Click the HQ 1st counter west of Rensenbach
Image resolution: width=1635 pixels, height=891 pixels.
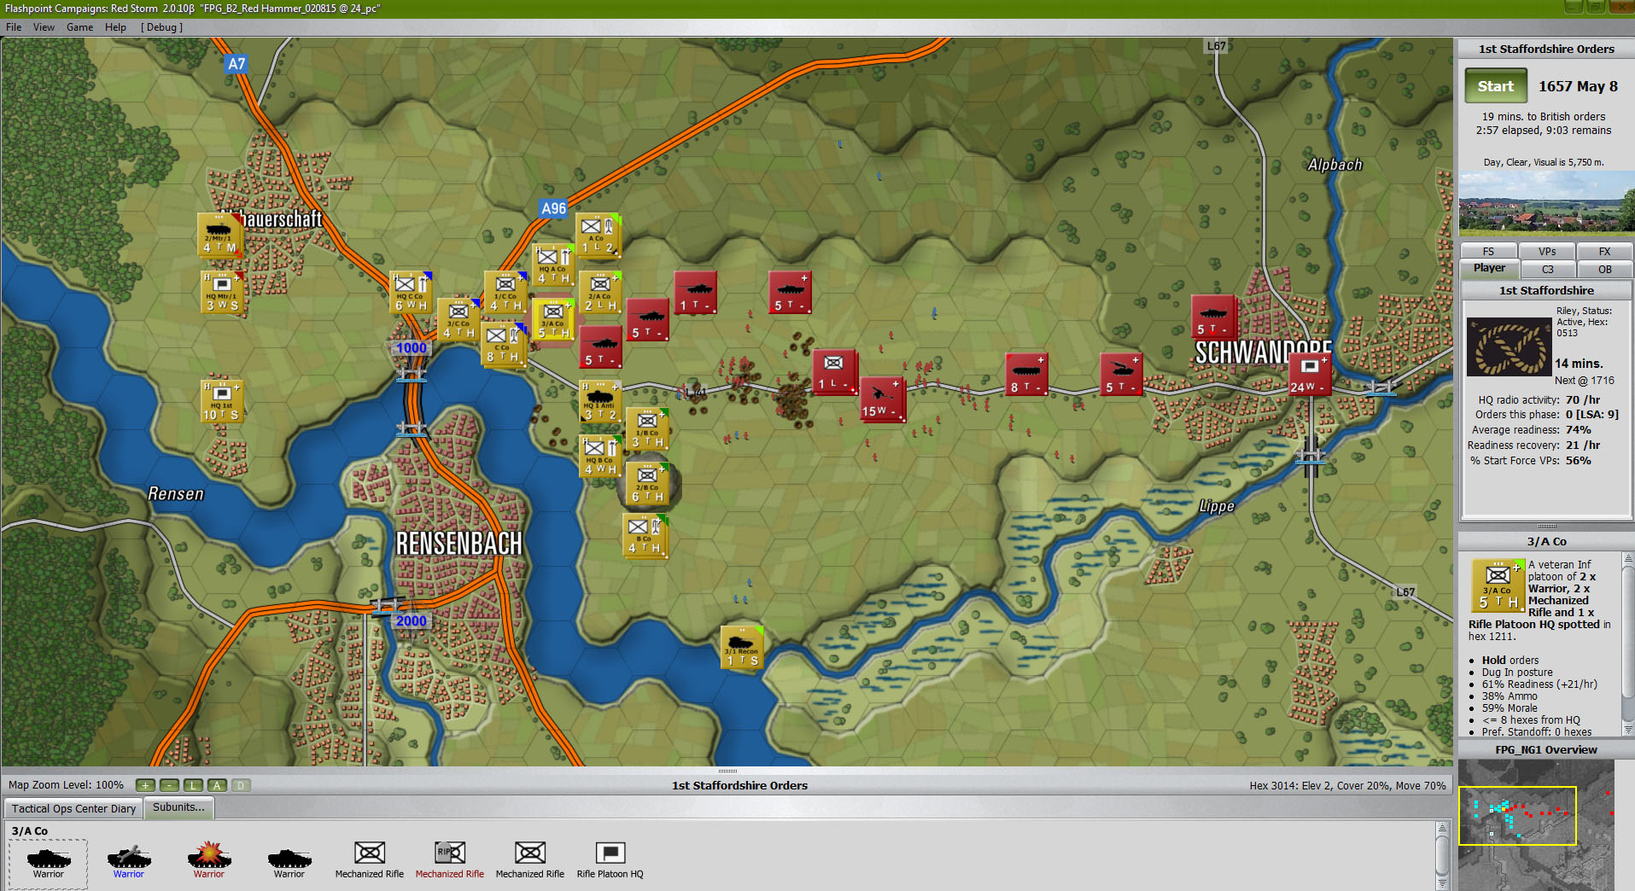221,400
